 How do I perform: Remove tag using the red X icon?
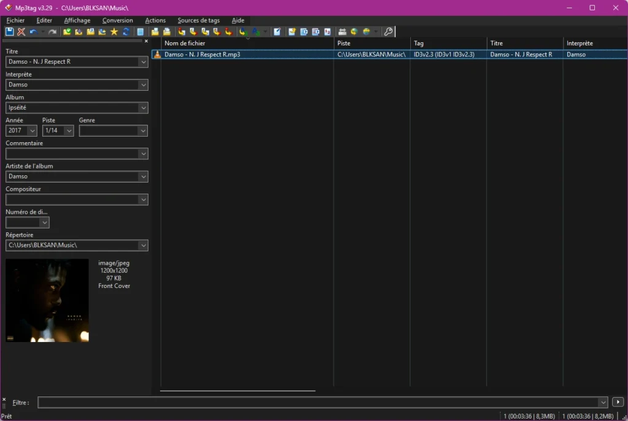[21, 32]
